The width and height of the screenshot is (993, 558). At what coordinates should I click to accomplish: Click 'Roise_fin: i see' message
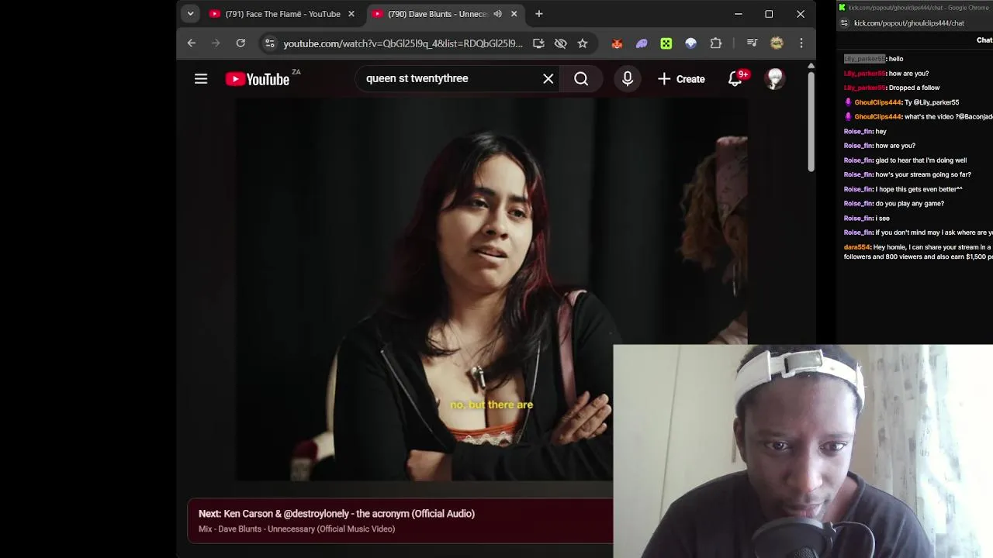tap(867, 219)
